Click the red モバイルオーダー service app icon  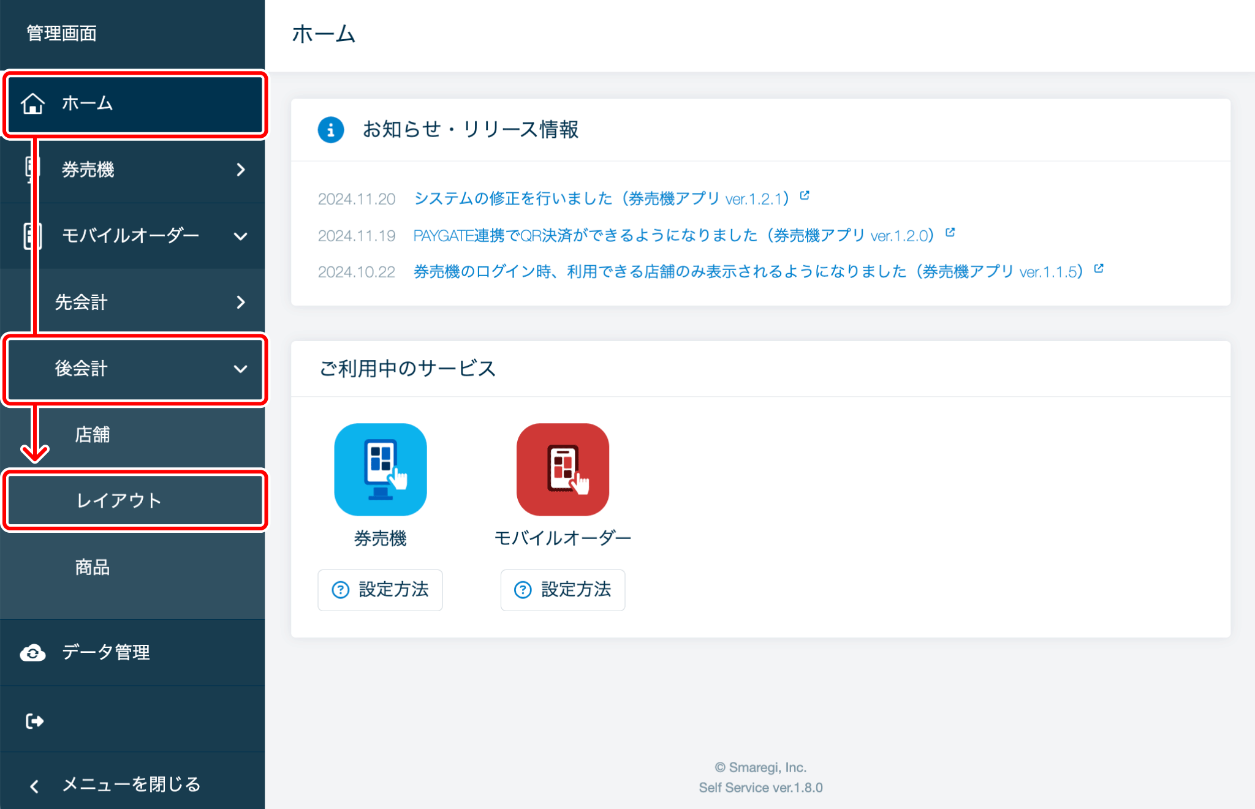point(563,469)
